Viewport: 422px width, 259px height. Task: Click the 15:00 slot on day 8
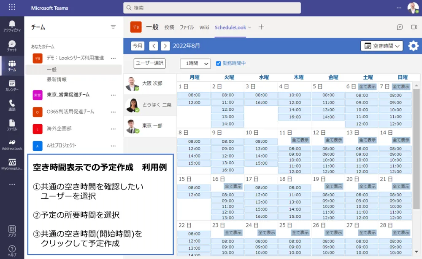pyautogui.click(x=194, y=163)
